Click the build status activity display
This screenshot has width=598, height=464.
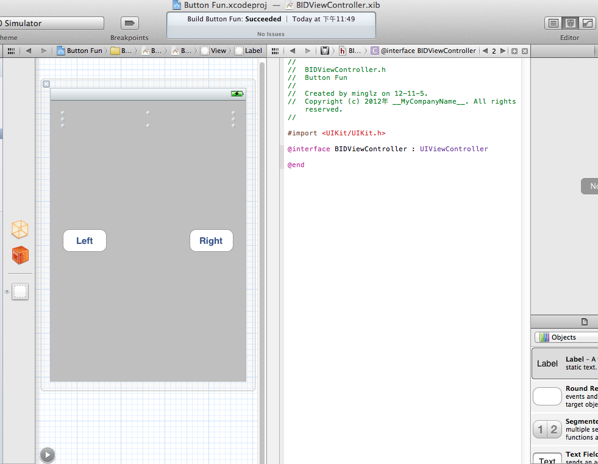click(271, 25)
